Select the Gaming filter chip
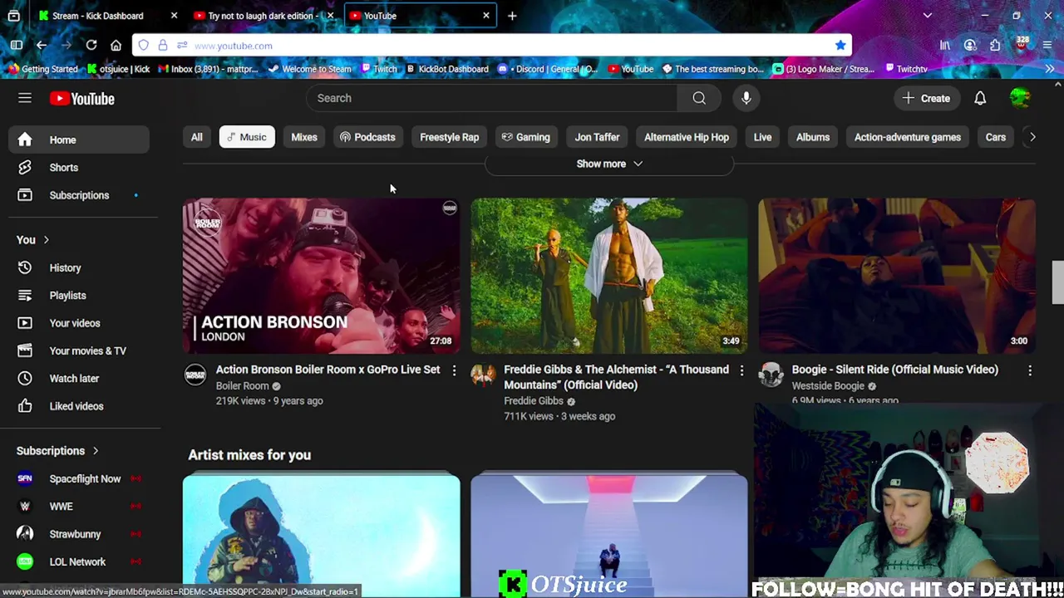The height and width of the screenshot is (598, 1064). pos(526,137)
